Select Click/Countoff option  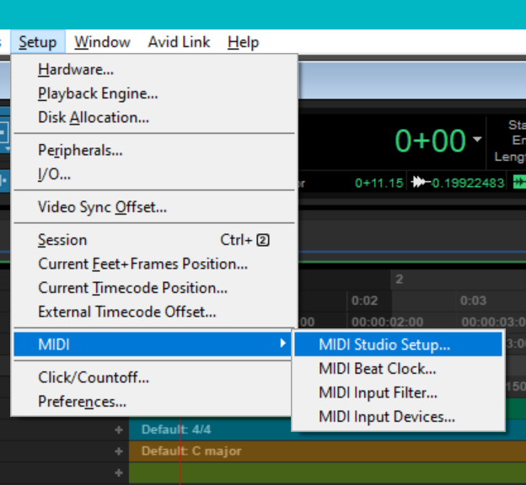pos(94,377)
